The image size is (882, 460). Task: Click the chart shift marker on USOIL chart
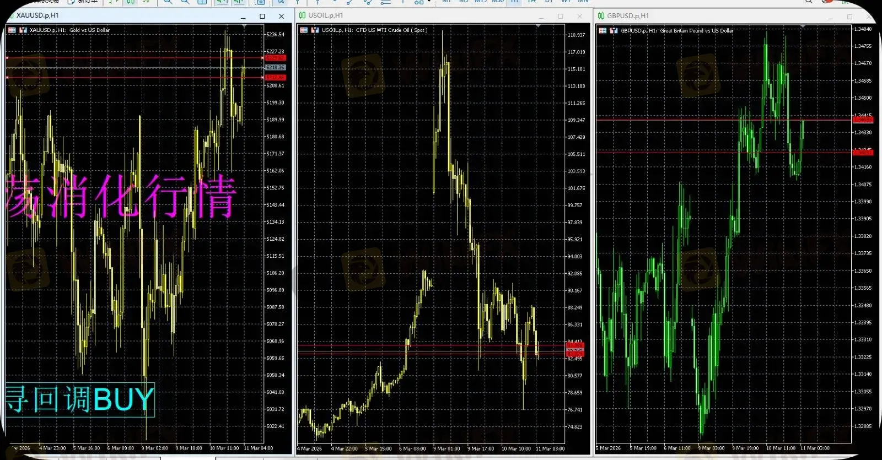[538, 26]
